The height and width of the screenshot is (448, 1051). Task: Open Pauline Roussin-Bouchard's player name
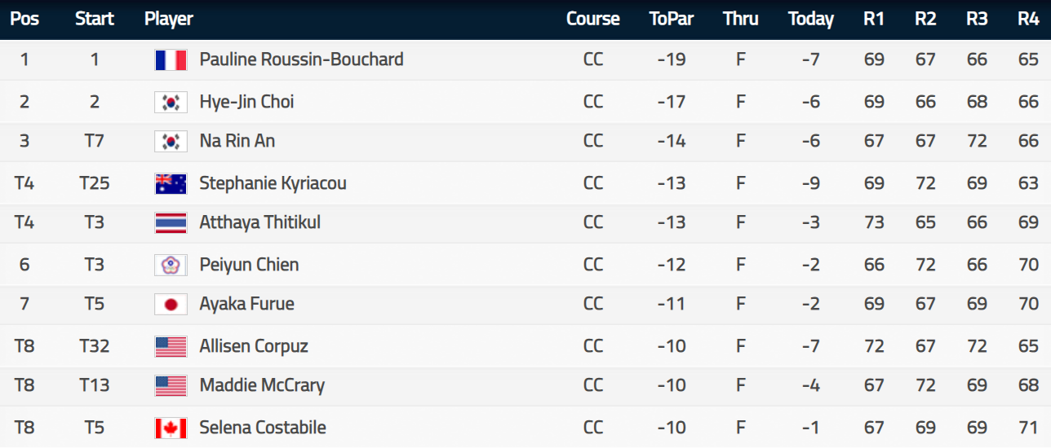coord(301,59)
